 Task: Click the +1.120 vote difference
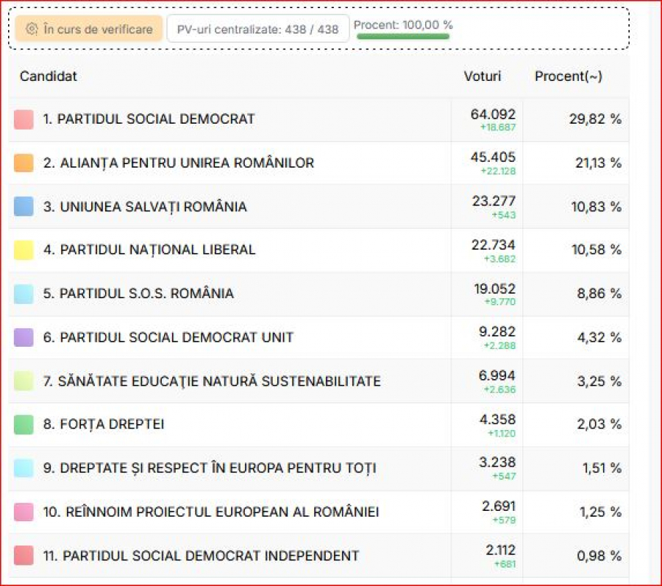[x=502, y=434]
